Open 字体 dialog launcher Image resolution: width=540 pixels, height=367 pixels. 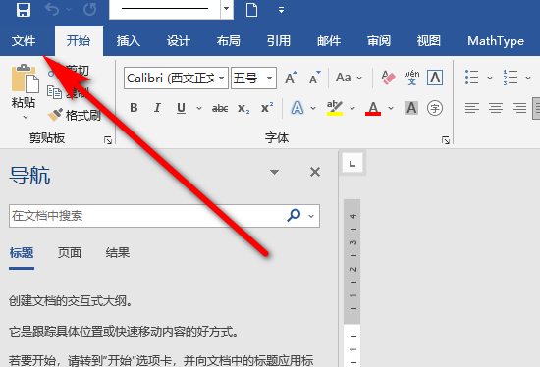446,140
